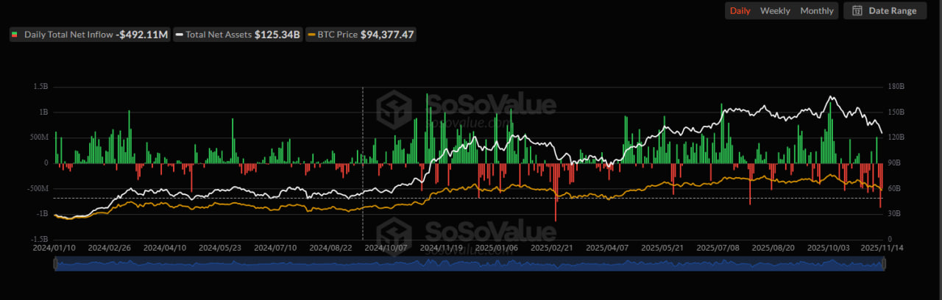Click the orange BTC Price legend marker

tap(312, 35)
